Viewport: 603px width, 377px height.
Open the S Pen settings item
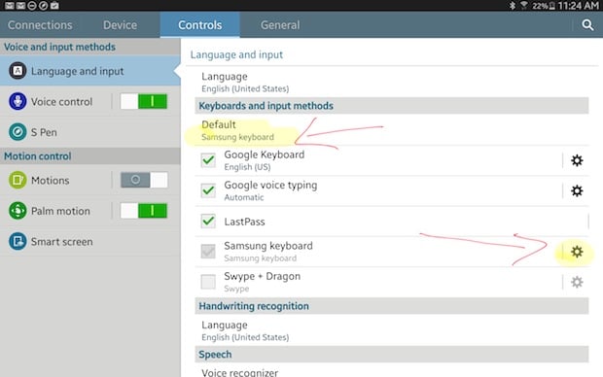coord(90,132)
